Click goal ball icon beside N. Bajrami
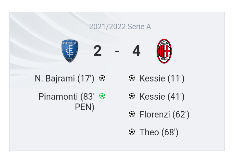The image size is (234, 160). 102,78
